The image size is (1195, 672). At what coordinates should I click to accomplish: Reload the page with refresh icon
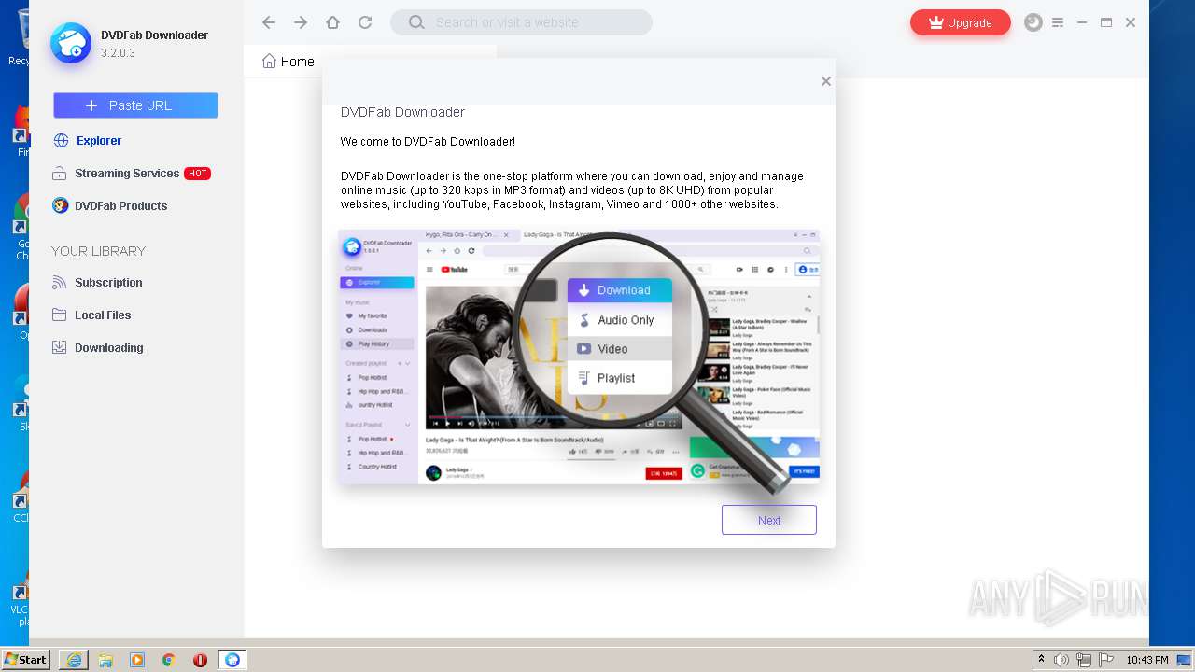(365, 22)
